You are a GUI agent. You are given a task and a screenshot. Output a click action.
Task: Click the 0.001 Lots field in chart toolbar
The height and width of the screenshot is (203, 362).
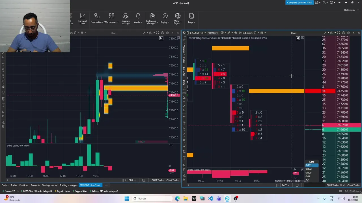pos(213,33)
